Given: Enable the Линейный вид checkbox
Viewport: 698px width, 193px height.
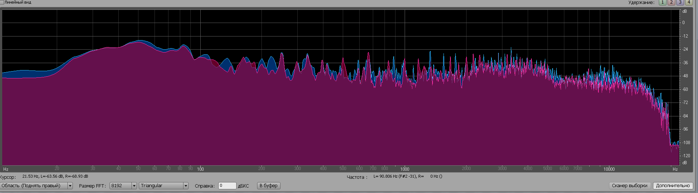Looking at the screenshot, I should (x=2, y=2).
